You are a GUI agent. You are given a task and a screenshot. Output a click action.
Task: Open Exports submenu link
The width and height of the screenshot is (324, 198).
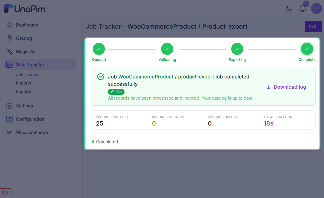[x=24, y=91]
